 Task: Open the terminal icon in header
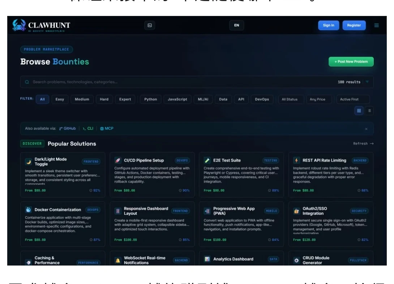[150, 25]
